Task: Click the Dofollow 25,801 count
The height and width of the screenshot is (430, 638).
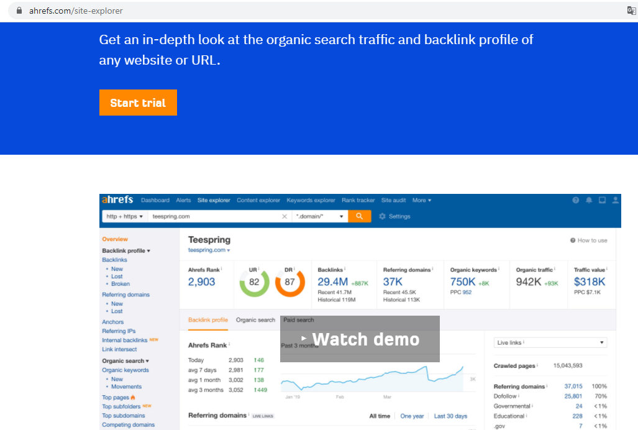Action: pyautogui.click(x=573, y=396)
